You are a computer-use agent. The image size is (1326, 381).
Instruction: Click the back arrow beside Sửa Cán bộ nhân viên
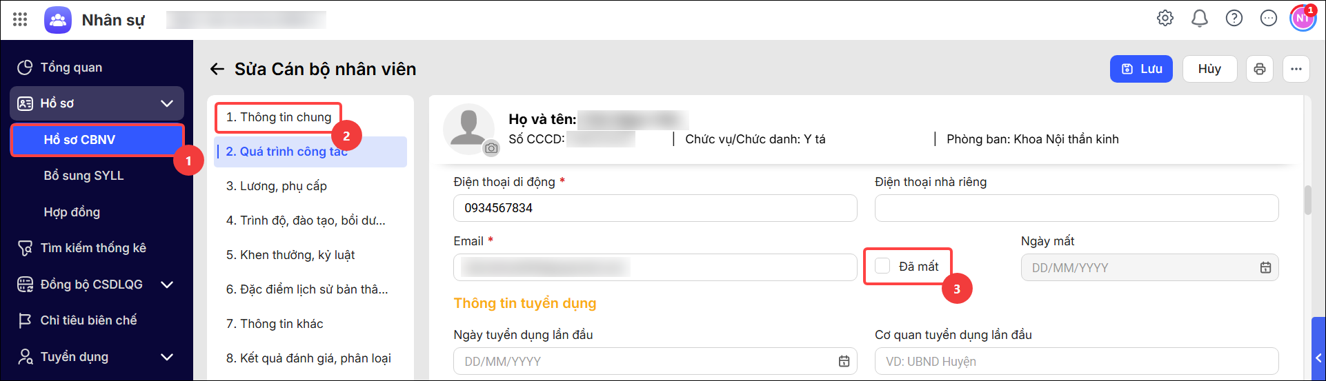(x=217, y=69)
